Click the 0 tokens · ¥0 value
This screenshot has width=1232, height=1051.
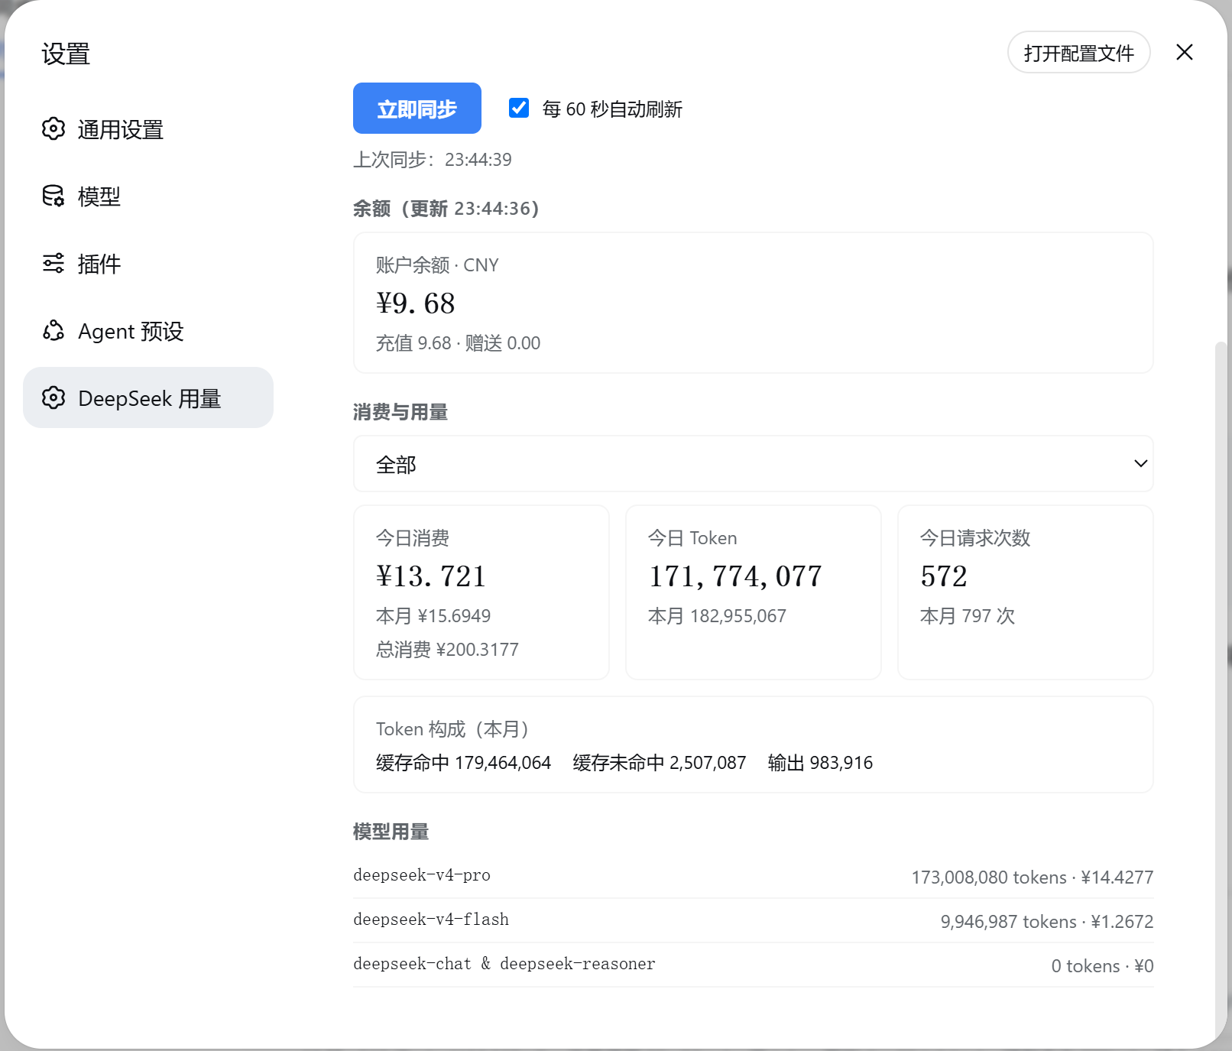click(1103, 966)
